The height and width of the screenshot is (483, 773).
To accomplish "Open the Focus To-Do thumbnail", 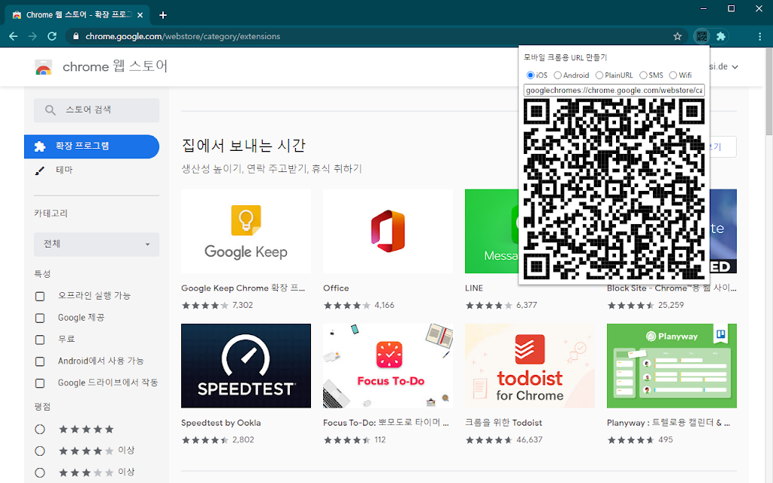I will pyautogui.click(x=388, y=366).
